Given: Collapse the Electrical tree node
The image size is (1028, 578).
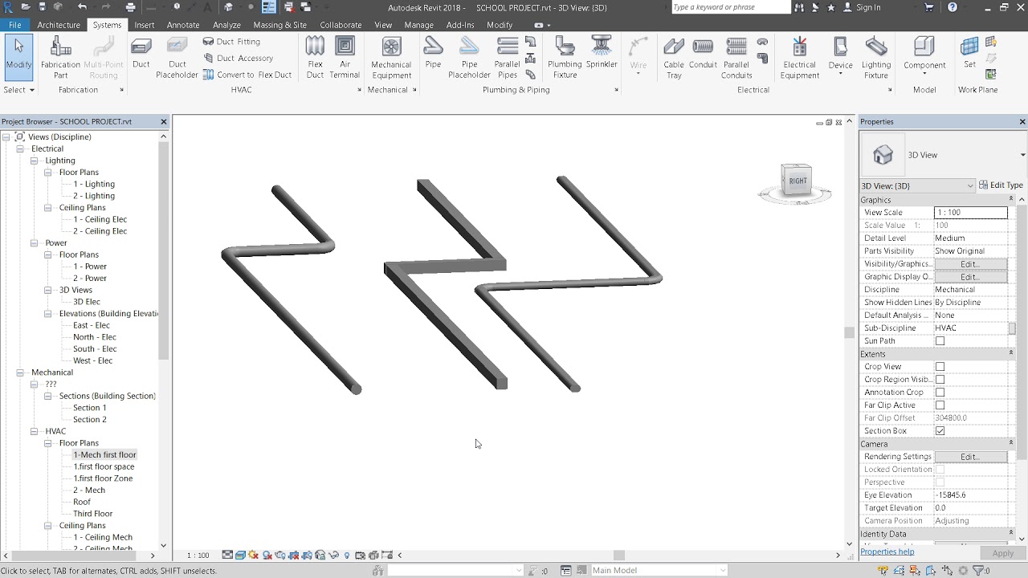Looking at the screenshot, I should [x=20, y=149].
